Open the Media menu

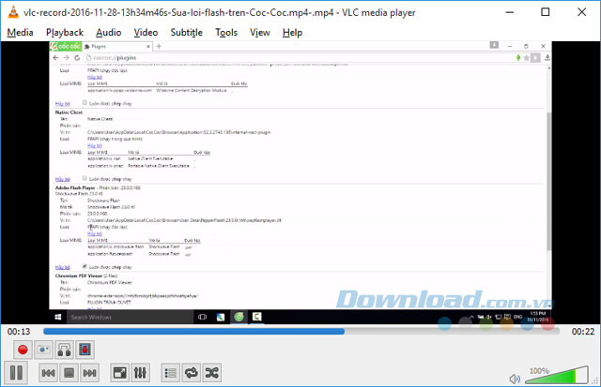20,33
